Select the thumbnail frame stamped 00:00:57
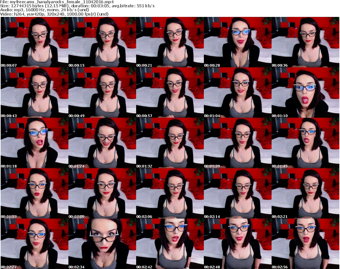This screenshot has width=340, height=269. [x=170, y=93]
